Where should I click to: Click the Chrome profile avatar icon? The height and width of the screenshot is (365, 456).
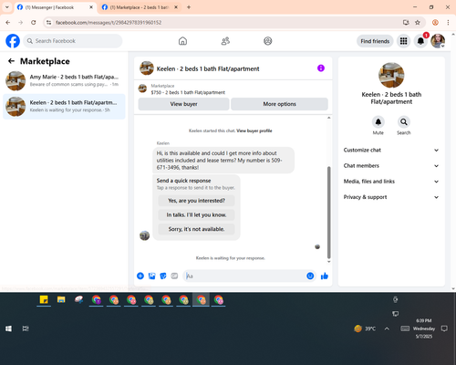[x=435, y=22]
